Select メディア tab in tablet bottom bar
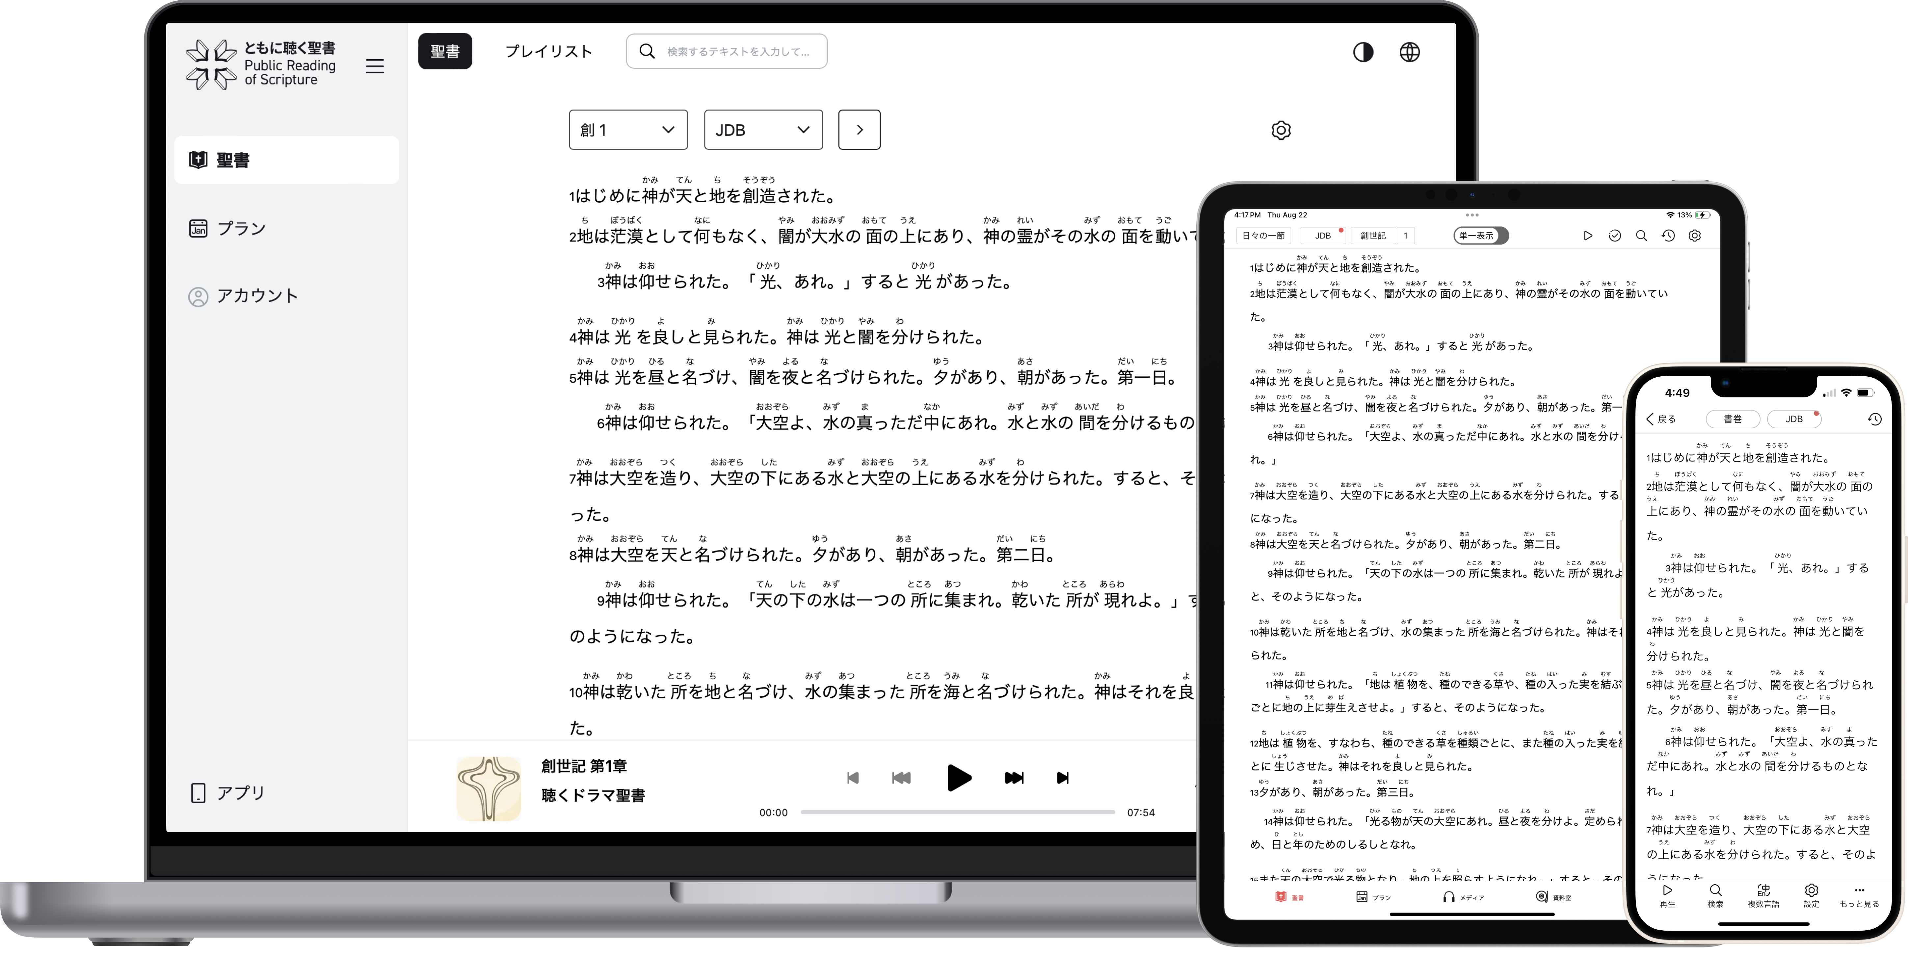Screen dimensions: 1908x953 [x=1464, y=897]
